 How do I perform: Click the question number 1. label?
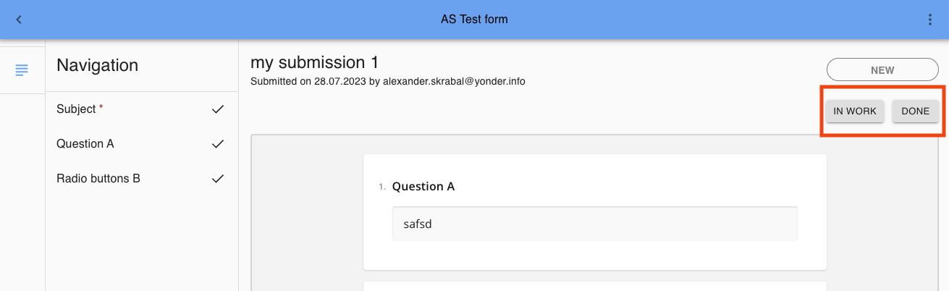point(382,187)
